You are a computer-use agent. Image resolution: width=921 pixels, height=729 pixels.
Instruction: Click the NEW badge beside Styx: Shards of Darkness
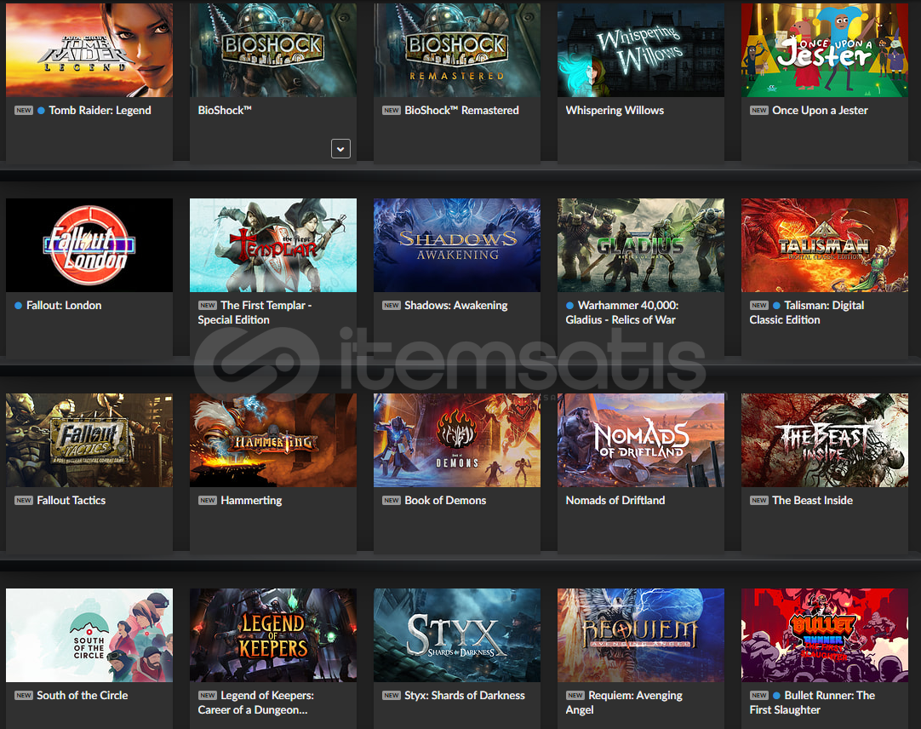392,696
